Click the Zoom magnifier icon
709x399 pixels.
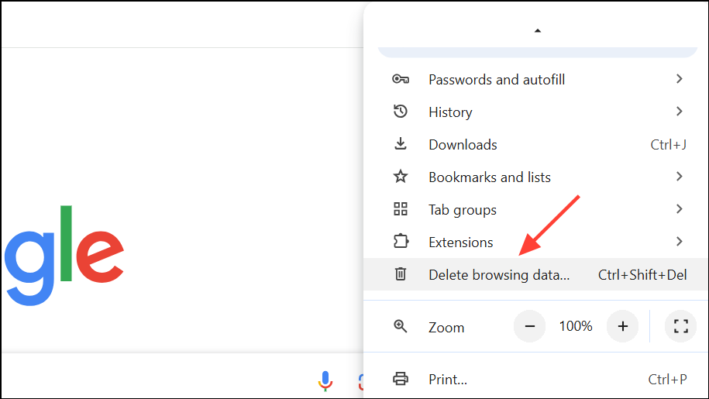click(400, 326)
